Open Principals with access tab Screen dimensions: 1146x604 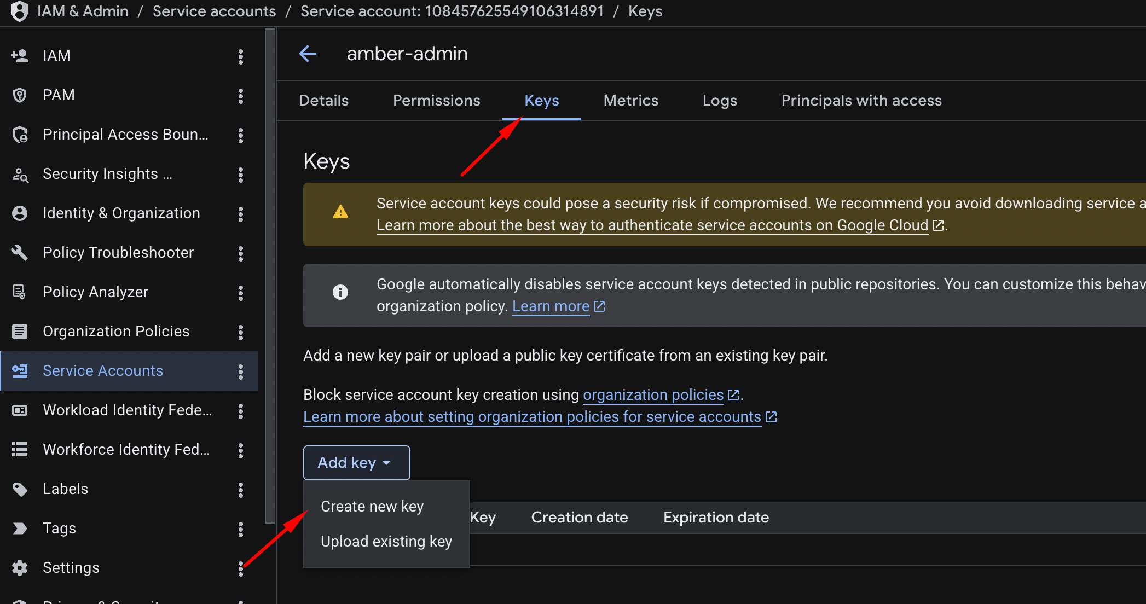point(861,101)
